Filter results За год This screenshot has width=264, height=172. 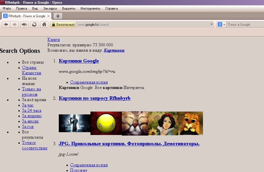(28, 127)
